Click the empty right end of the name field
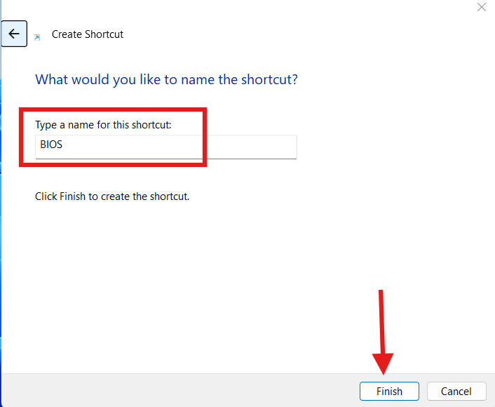495x407 pixels. [266, 147]
